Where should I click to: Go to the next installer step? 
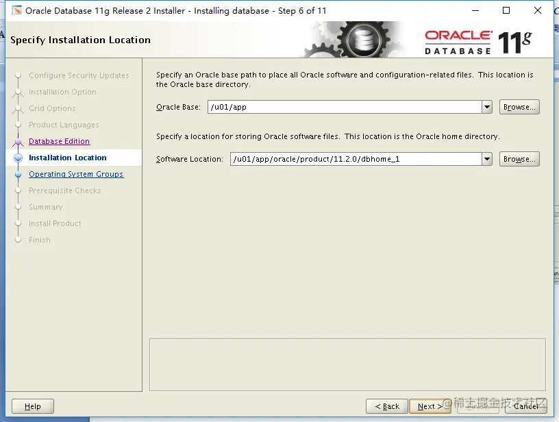[x=430, y=406]
